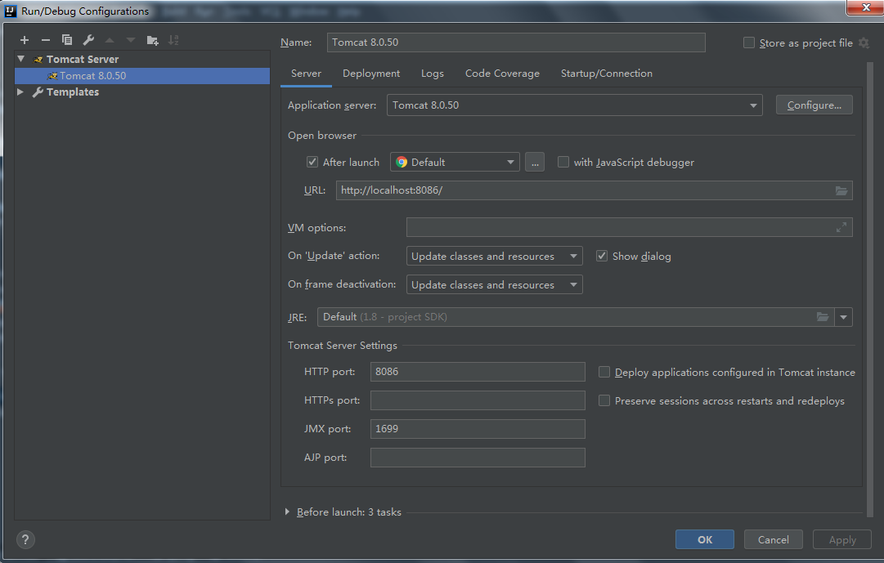Open browser selection ellipsis button

tap(535, 163)
